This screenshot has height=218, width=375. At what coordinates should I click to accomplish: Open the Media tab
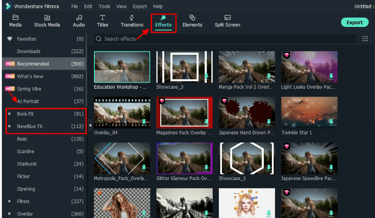pos(15,21)
